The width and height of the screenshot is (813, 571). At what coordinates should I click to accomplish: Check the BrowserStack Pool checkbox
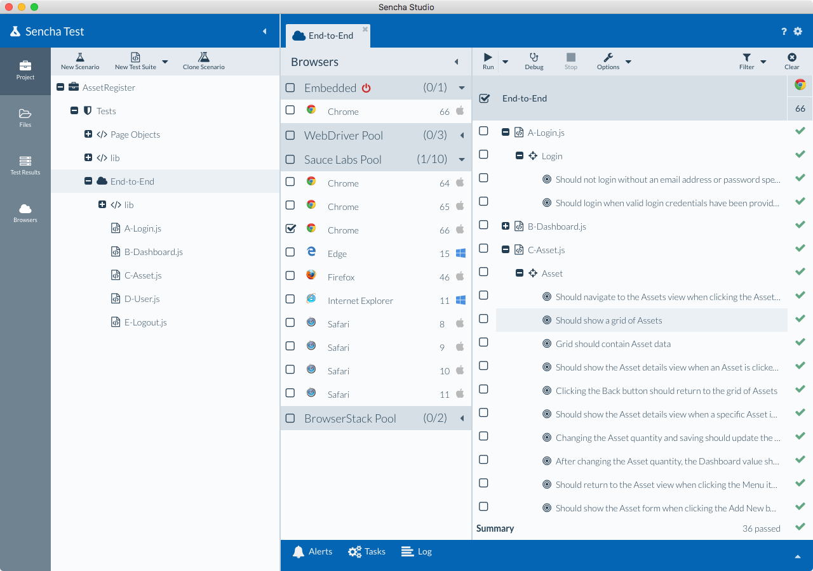(290, 418)
